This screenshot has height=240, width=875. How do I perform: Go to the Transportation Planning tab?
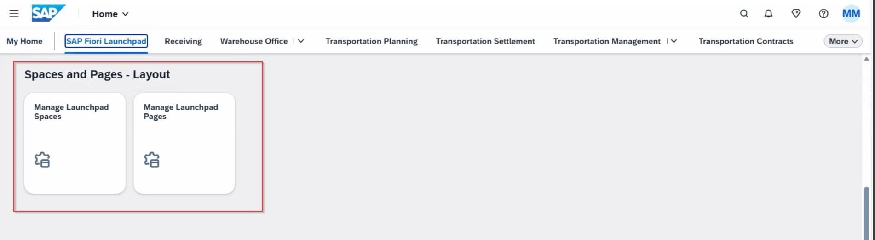pyautogui.click(x=371, y=41)
